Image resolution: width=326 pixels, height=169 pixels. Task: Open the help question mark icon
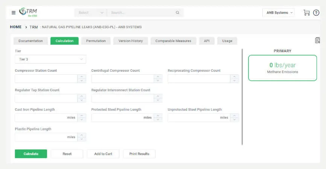pos(316,13)
